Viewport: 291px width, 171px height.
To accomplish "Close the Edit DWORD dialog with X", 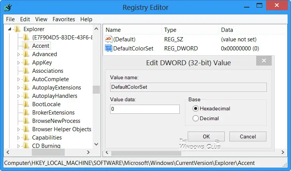I will coord(264,60).
